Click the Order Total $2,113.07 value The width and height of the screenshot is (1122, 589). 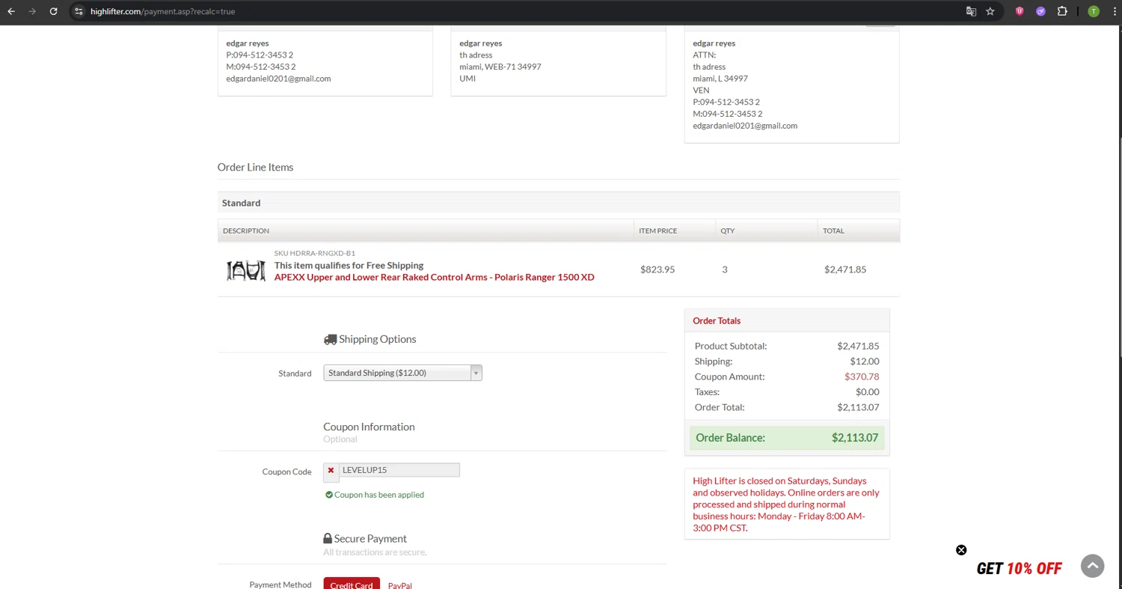[x=858, y=407]
